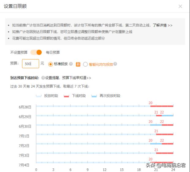
Task: Click the 再次投放时段 blue legend icon
Action: pos(94,96)
